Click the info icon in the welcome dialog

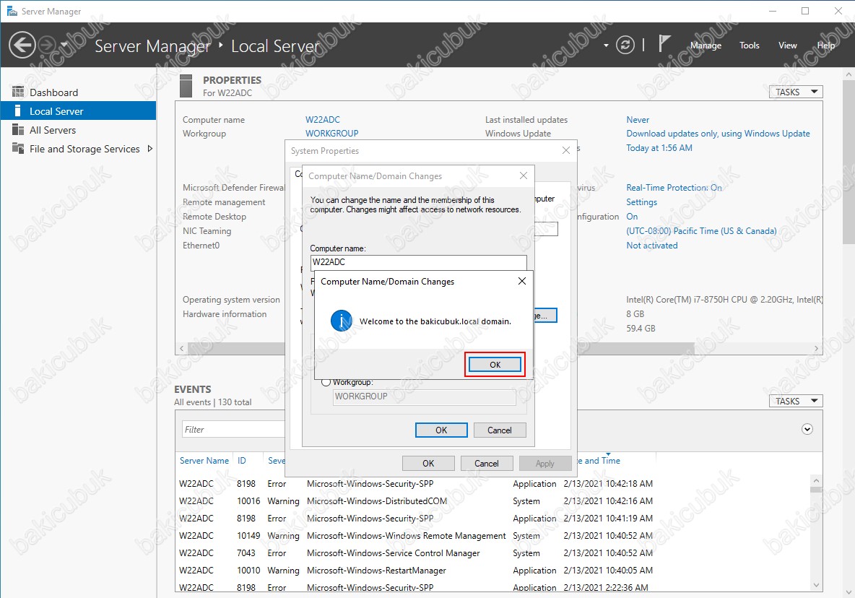(342, 321)
